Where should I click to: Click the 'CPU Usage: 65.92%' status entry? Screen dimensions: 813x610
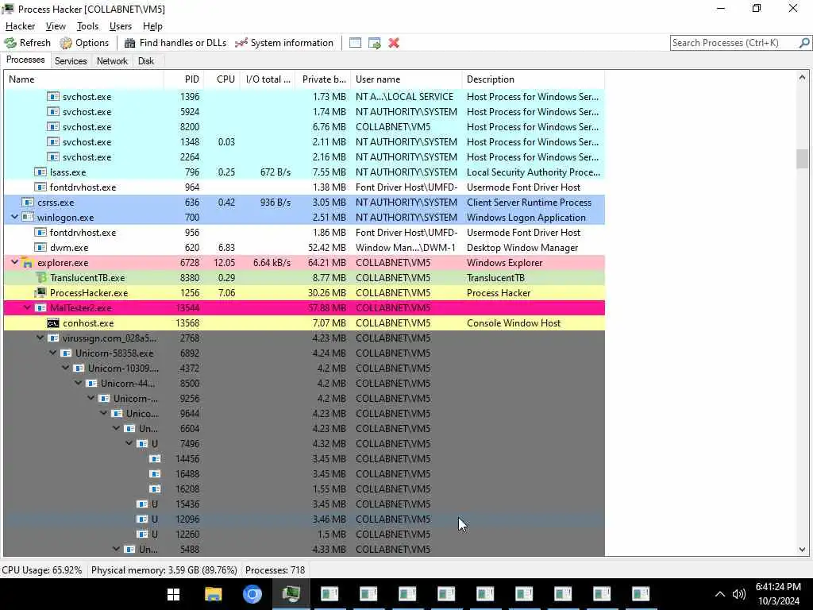[x=42, y=570]
